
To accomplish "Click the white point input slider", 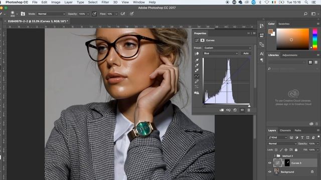I will 249,106.
